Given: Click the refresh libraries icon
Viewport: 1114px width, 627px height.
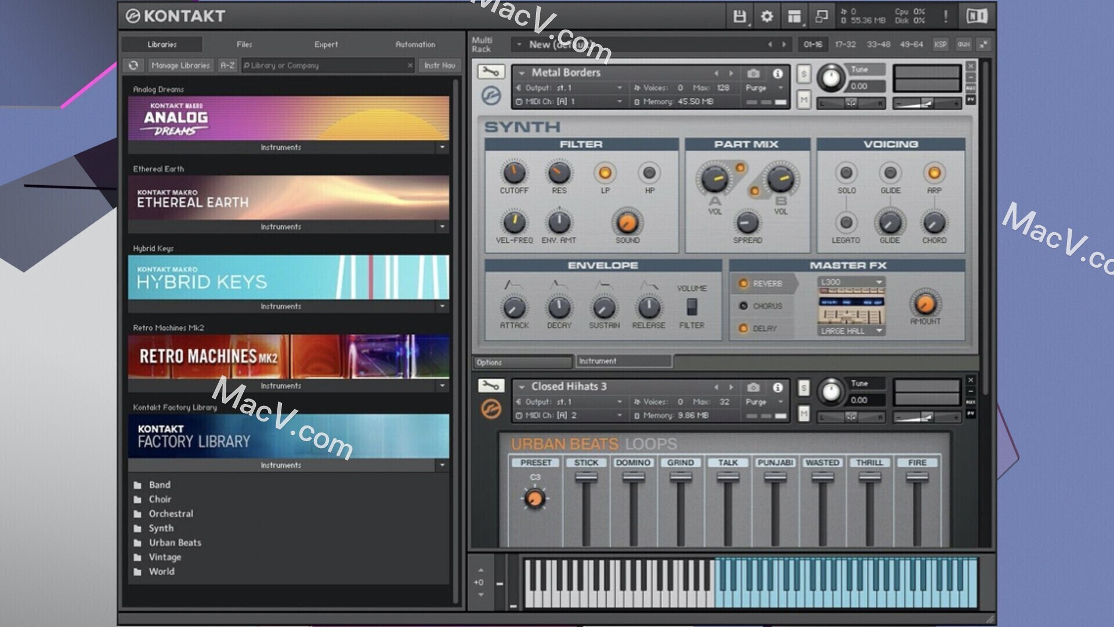Looking at the screenshot, I should (x=133, y=65).
